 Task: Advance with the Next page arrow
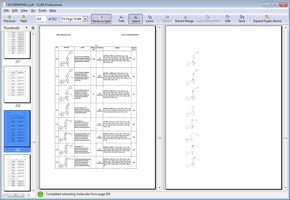[x=24, y=19]
